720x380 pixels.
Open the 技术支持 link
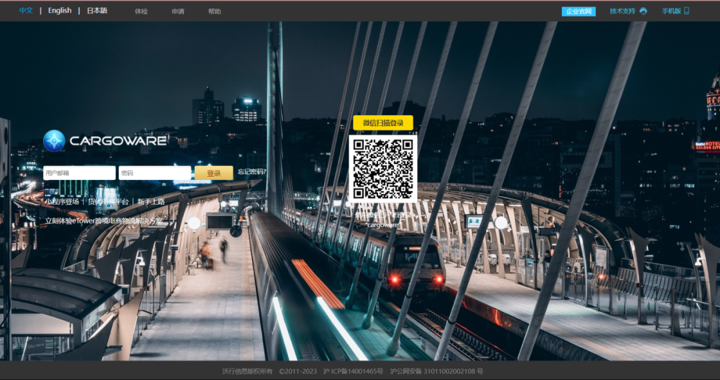pyautogui.click(x=623, y=11)
